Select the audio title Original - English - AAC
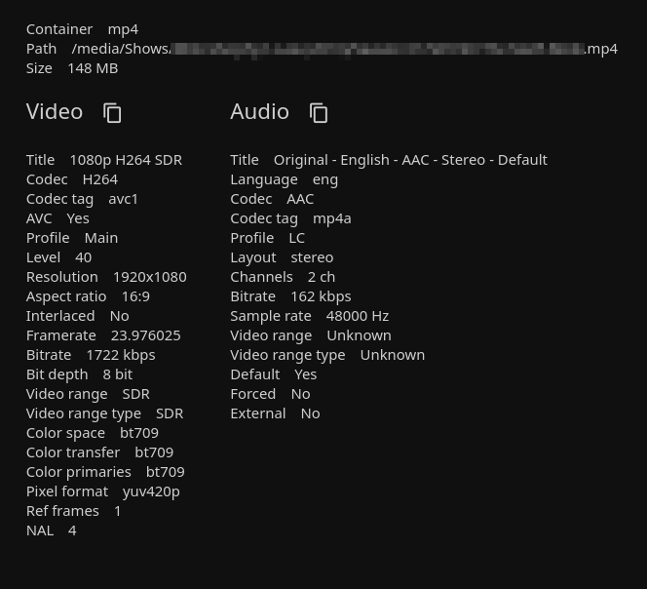The height and width of the screenshot is (589, 647). pos(410,160)
